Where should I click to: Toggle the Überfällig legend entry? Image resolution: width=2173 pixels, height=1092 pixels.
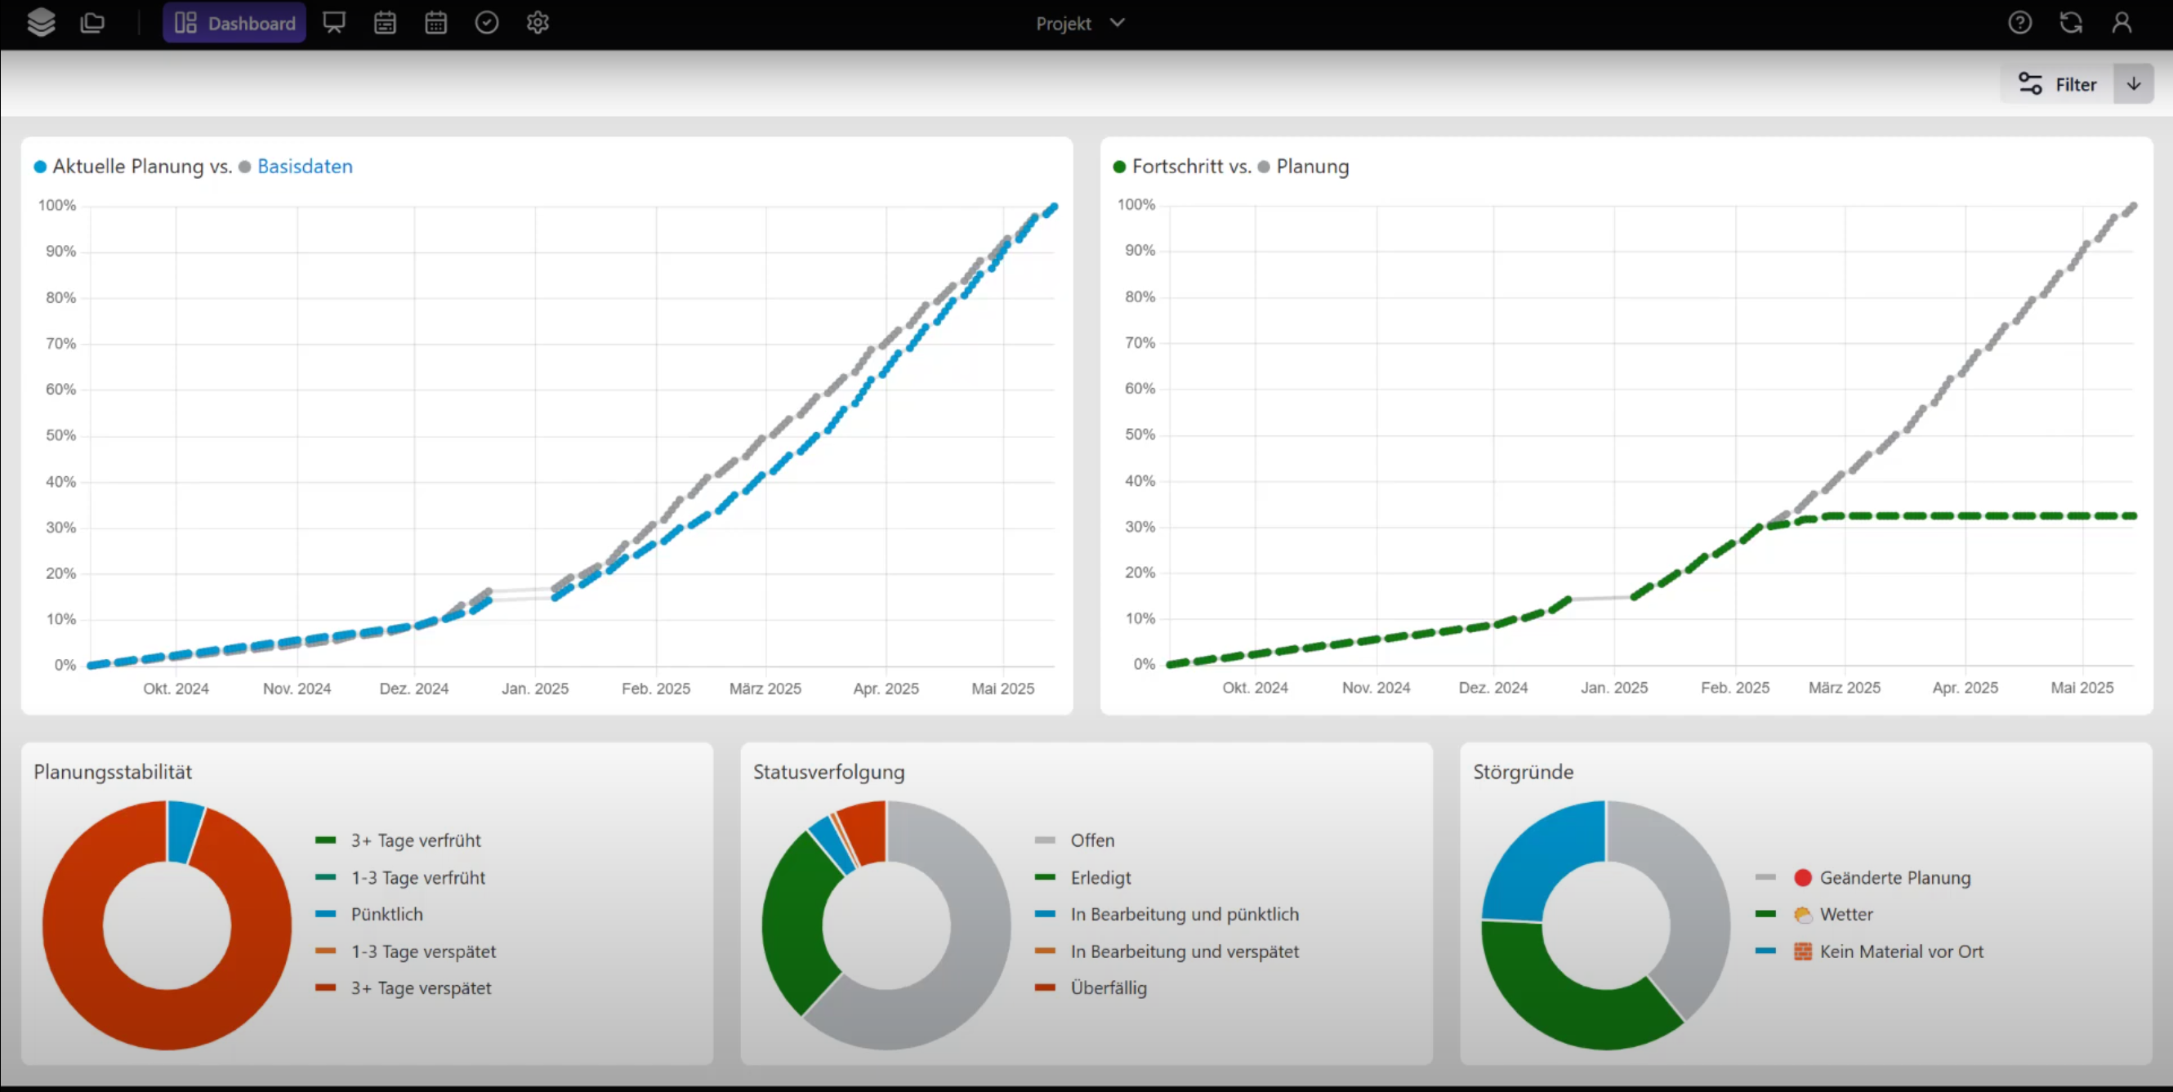coord(1108,987)
